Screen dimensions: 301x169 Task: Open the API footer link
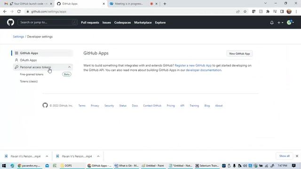point(182,106)
